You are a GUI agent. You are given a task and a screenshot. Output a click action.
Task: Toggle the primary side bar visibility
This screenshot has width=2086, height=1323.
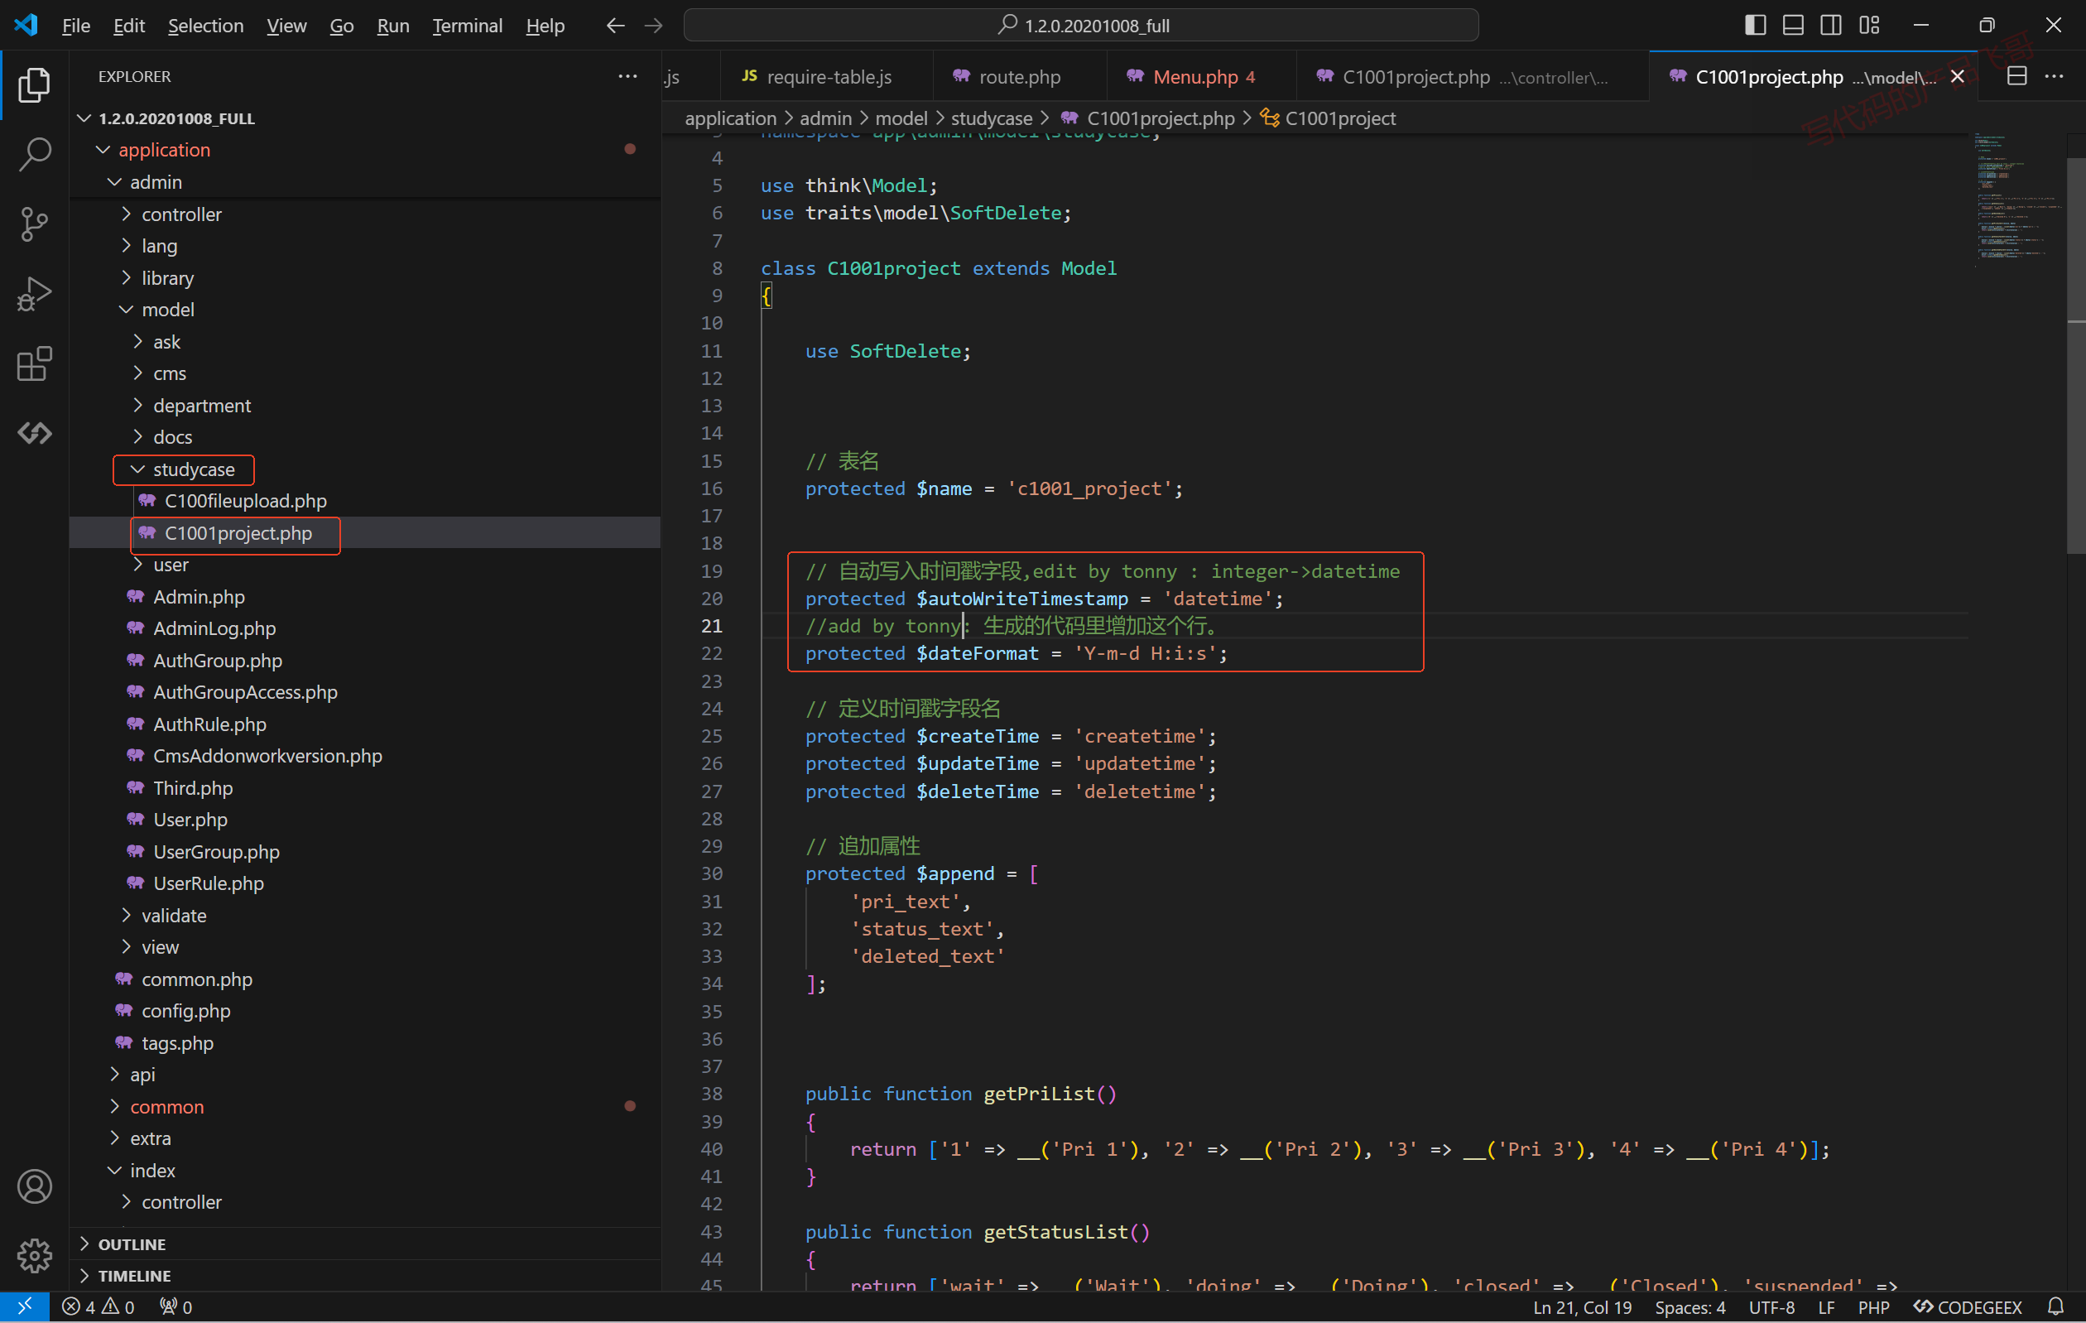[x=1755, y=25]
